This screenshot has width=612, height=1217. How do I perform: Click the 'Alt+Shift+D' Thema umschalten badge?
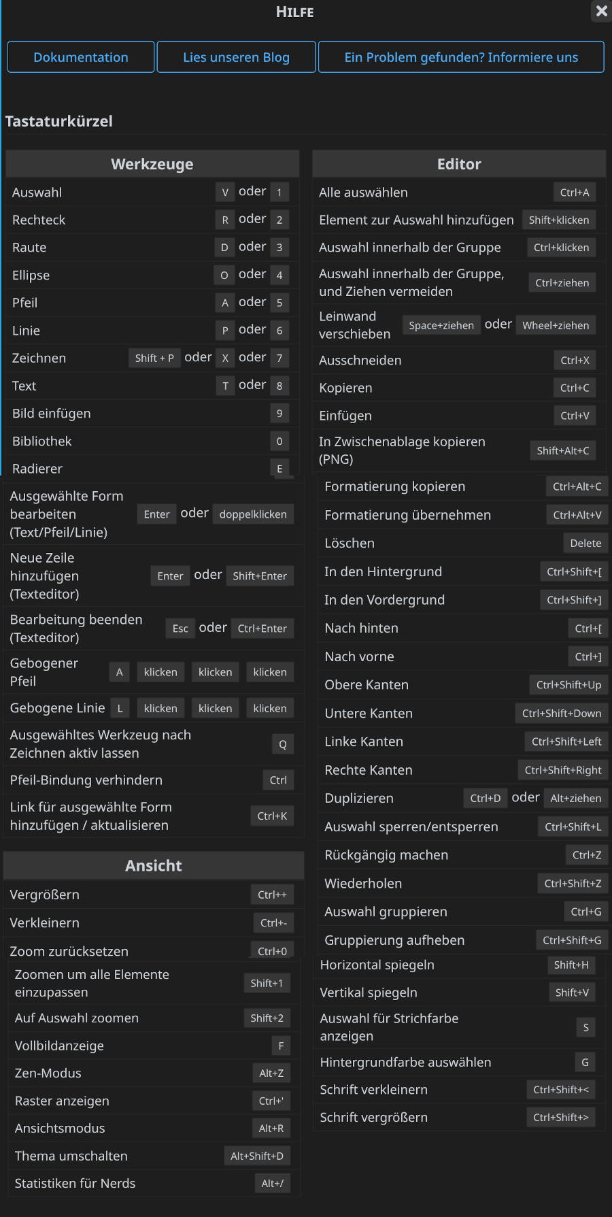click(257, 1156)
